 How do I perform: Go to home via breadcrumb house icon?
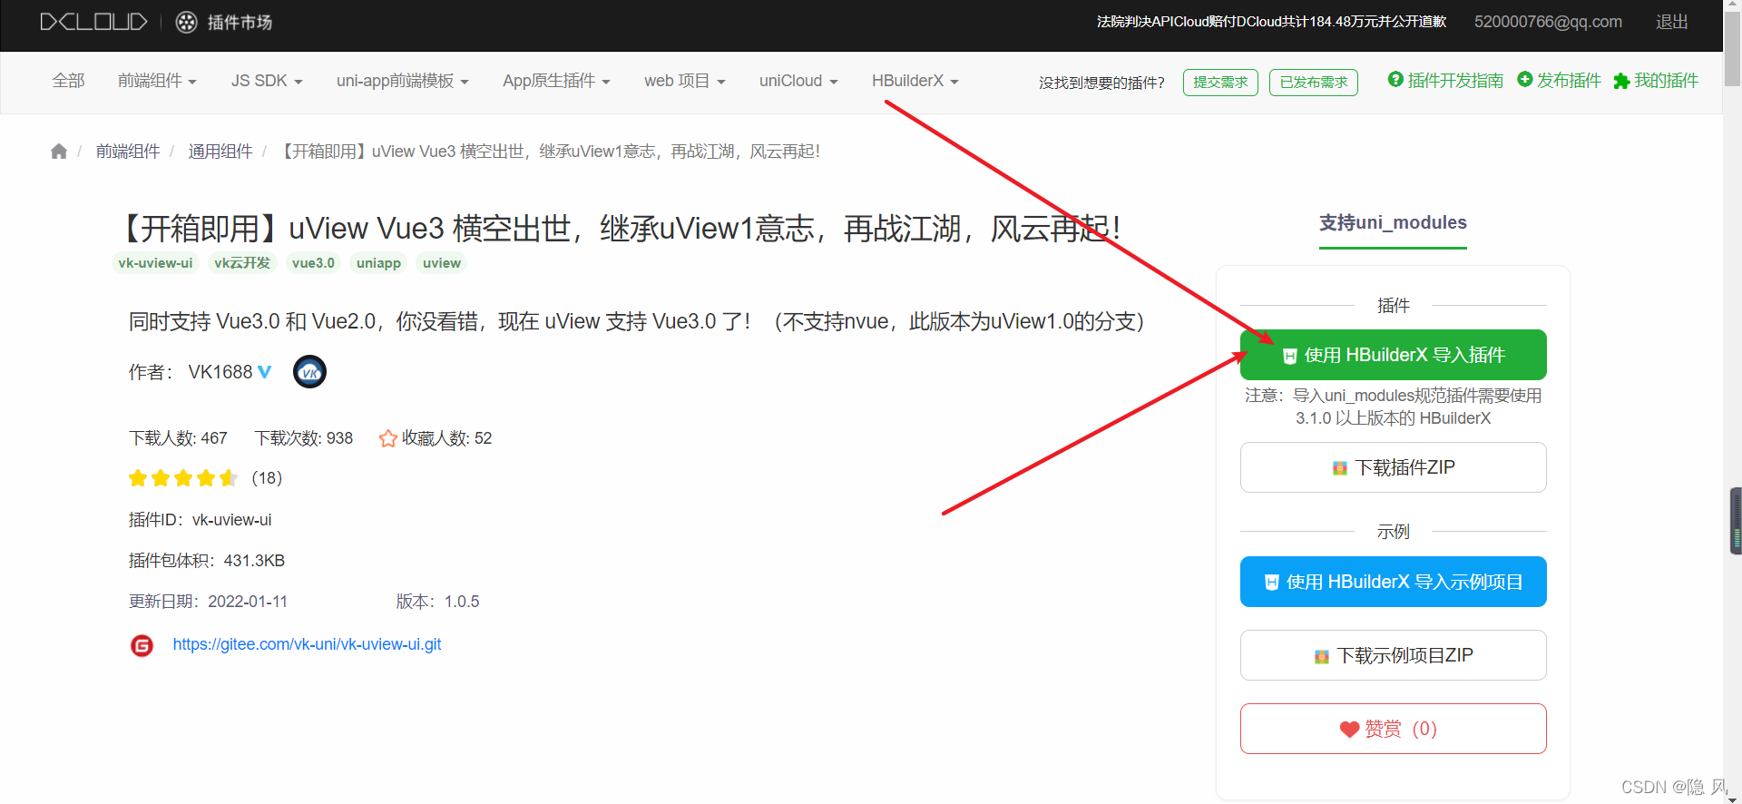click(59, 152)
